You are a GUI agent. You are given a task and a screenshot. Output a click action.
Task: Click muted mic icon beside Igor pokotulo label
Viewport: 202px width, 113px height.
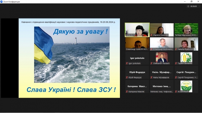(127, 63)
